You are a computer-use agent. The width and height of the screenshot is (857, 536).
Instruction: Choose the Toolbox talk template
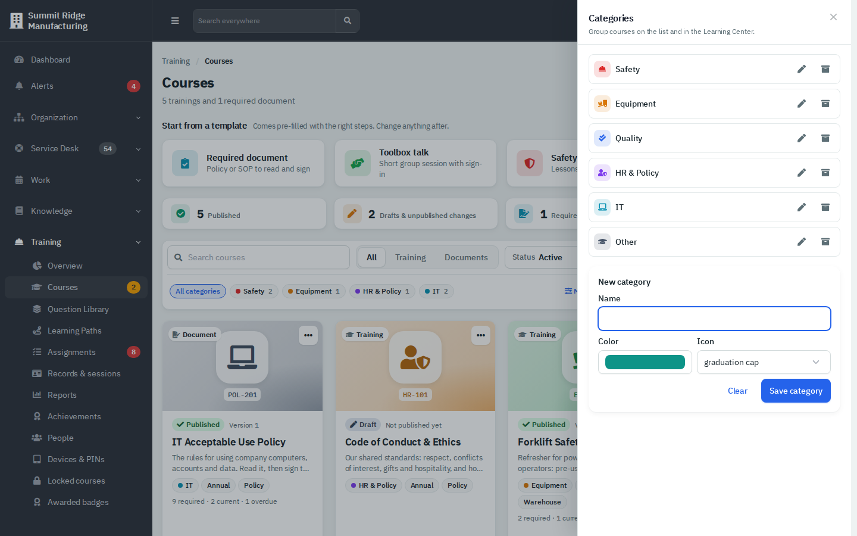tap(415, 163)
